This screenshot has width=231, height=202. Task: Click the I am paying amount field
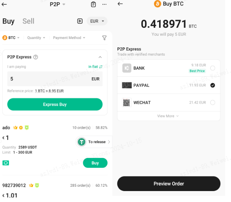55,79
